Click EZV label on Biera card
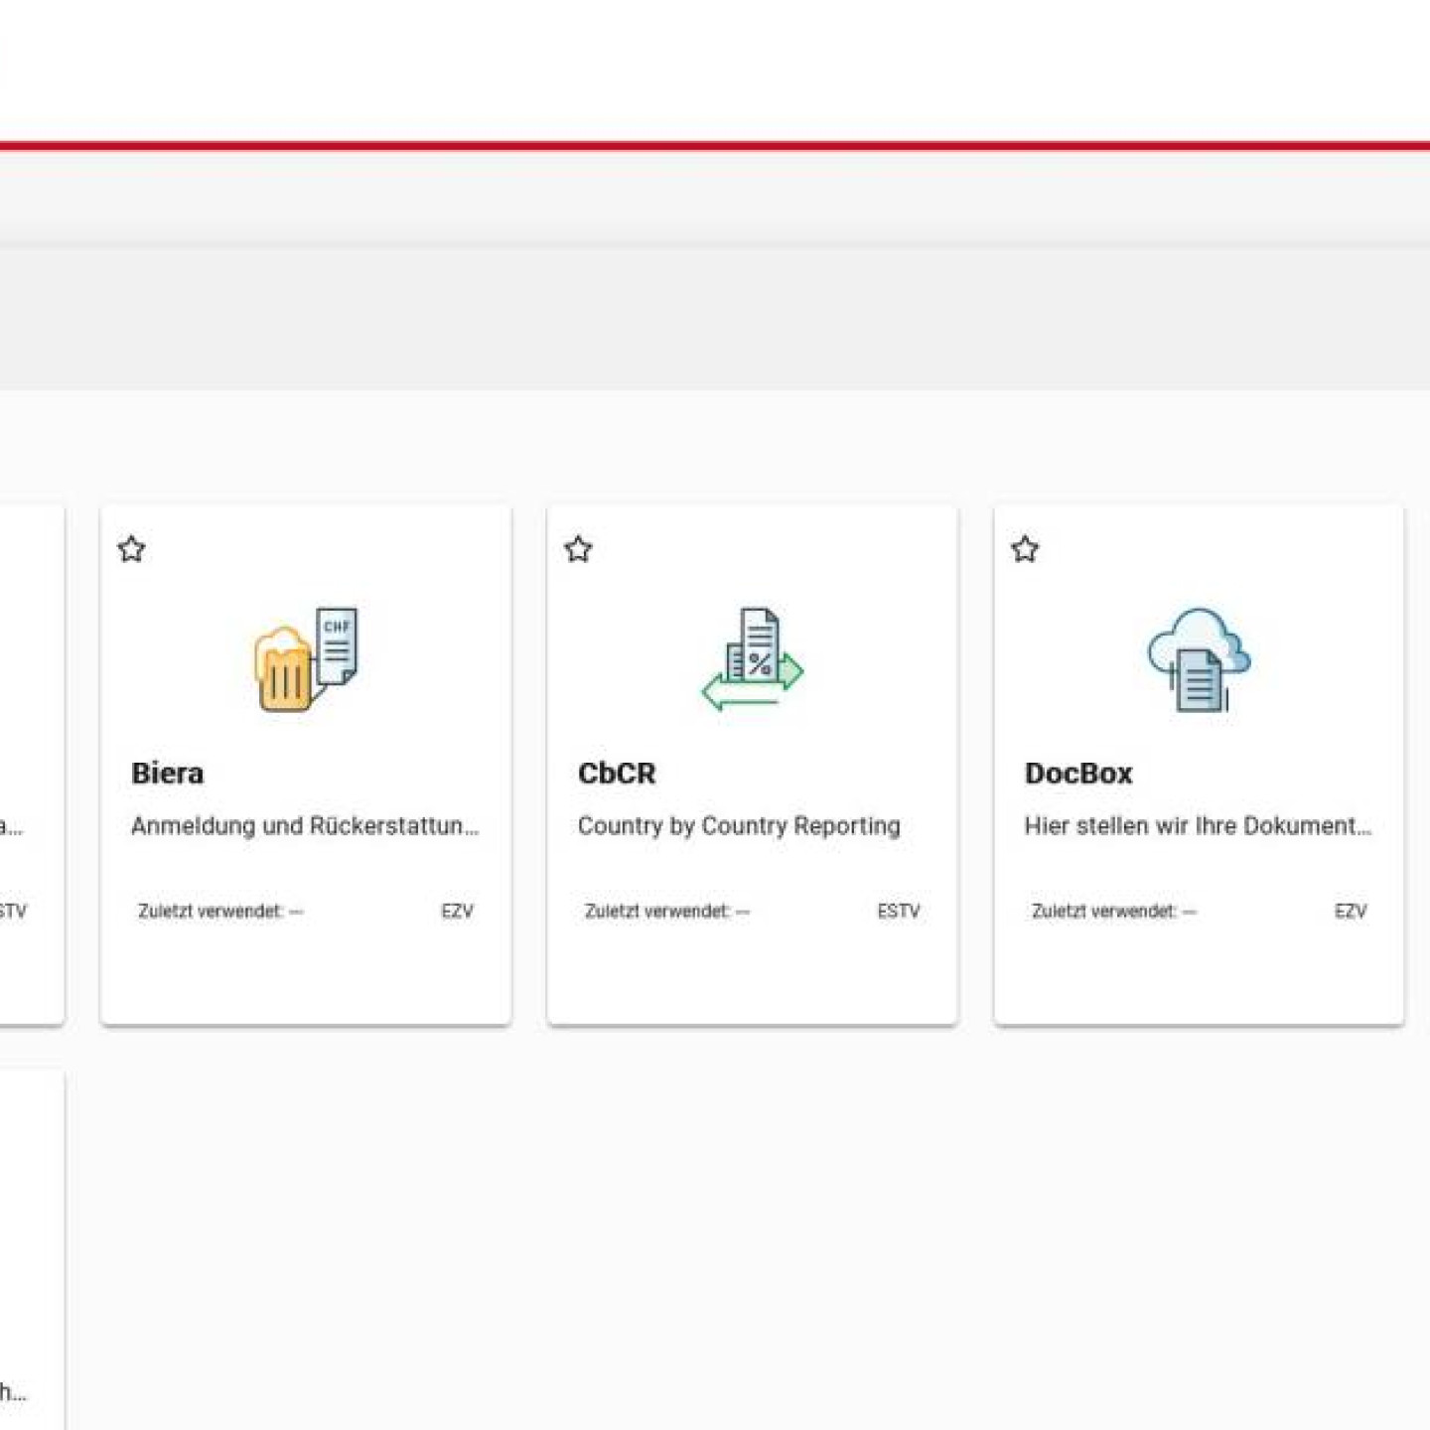The height and width of the screenshot is (1430, 1430). coord(457,911)
